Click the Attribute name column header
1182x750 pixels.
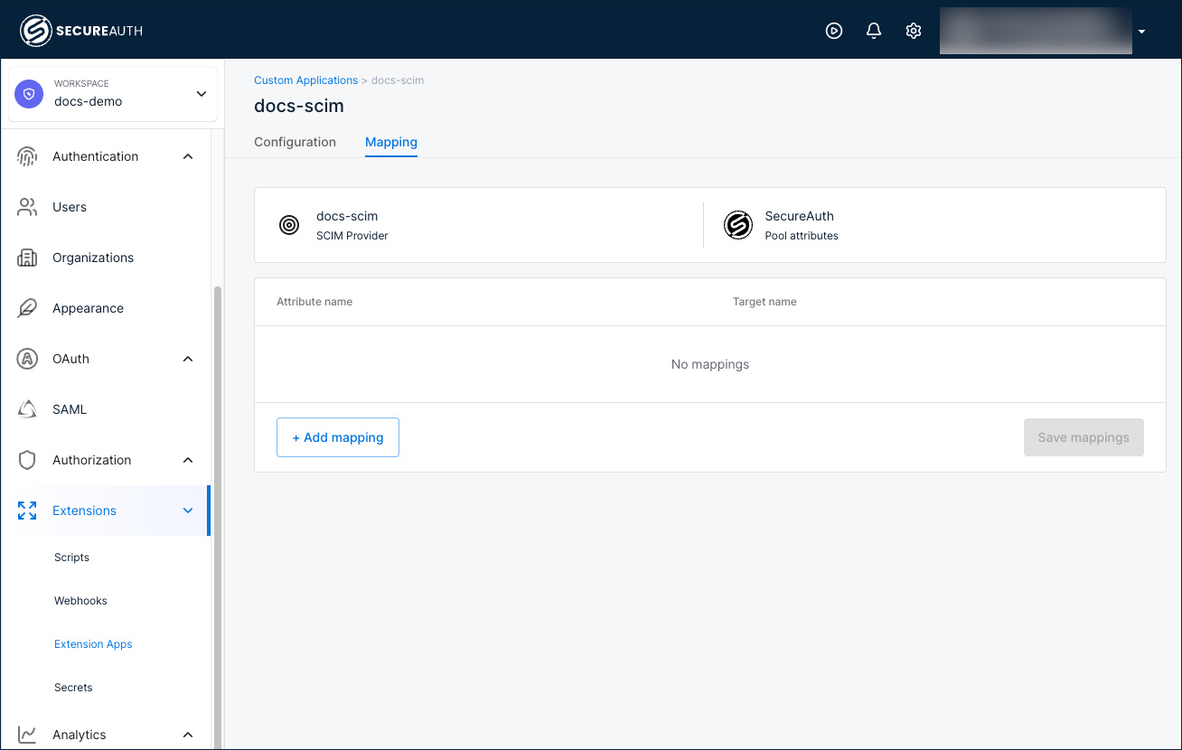click(314, 302)
